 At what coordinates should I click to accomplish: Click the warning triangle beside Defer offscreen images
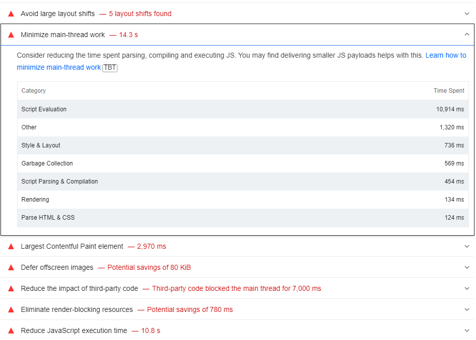(11, 267)
